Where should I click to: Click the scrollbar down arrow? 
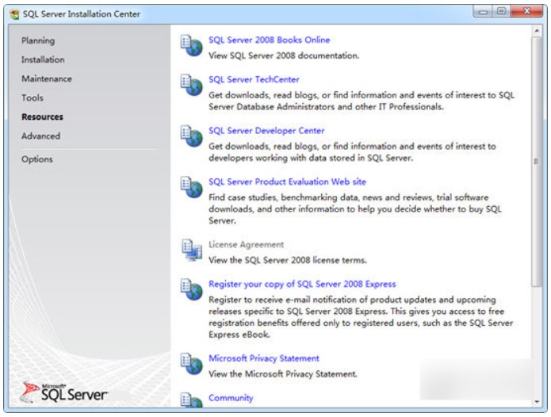pos(537,402)
